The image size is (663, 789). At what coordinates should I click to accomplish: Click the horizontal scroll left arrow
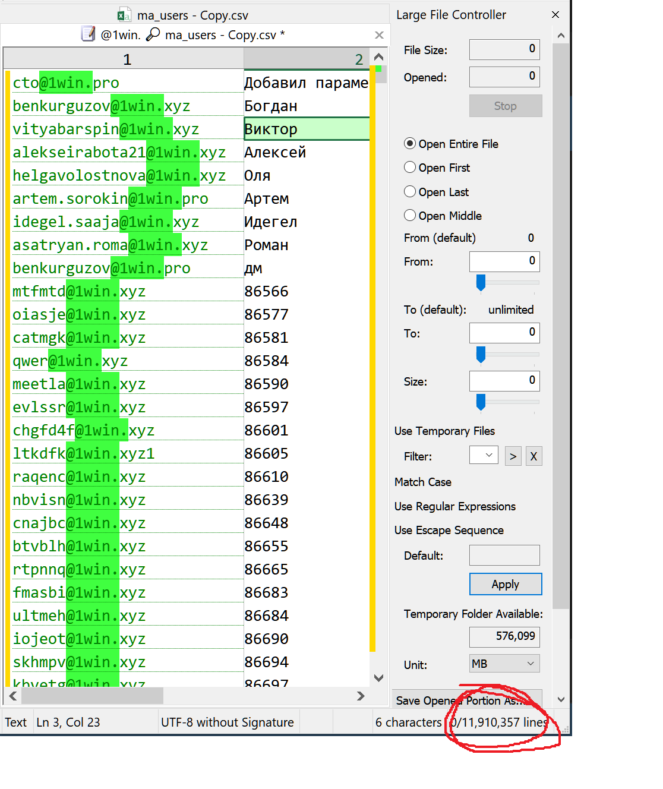(x=12, y=696)
